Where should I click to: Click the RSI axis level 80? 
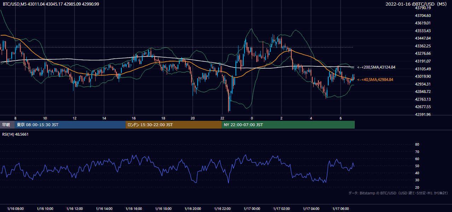[417, 145]
